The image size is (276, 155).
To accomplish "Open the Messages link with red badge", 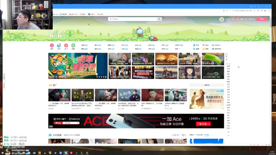I will 233,19.
